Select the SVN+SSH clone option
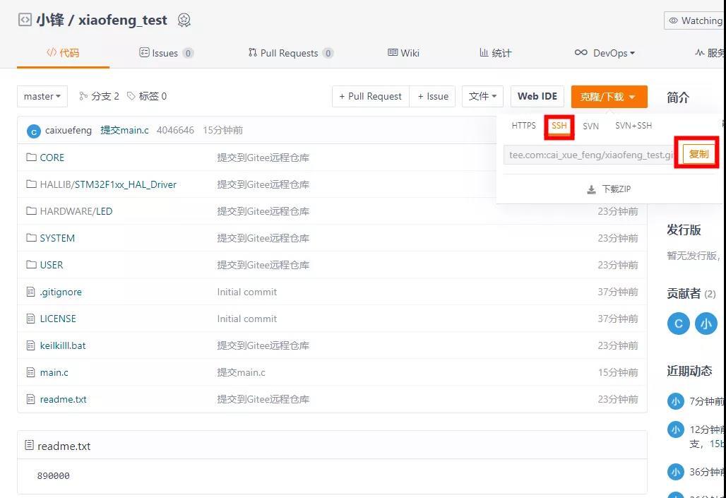Screen dimensions: 726x498 (633, 126)
